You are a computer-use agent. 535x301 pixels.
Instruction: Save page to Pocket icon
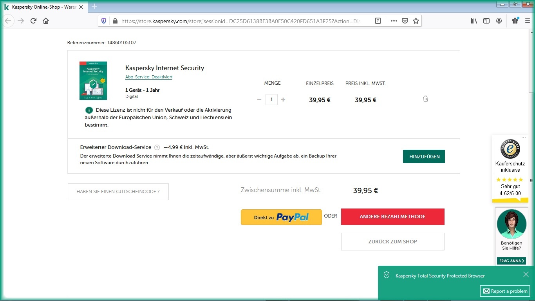pos(405,21)
